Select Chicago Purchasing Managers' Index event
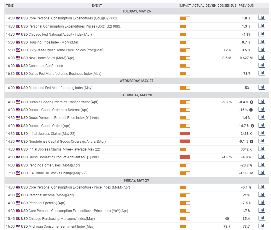The image size is (271, 230). point(62,218)
